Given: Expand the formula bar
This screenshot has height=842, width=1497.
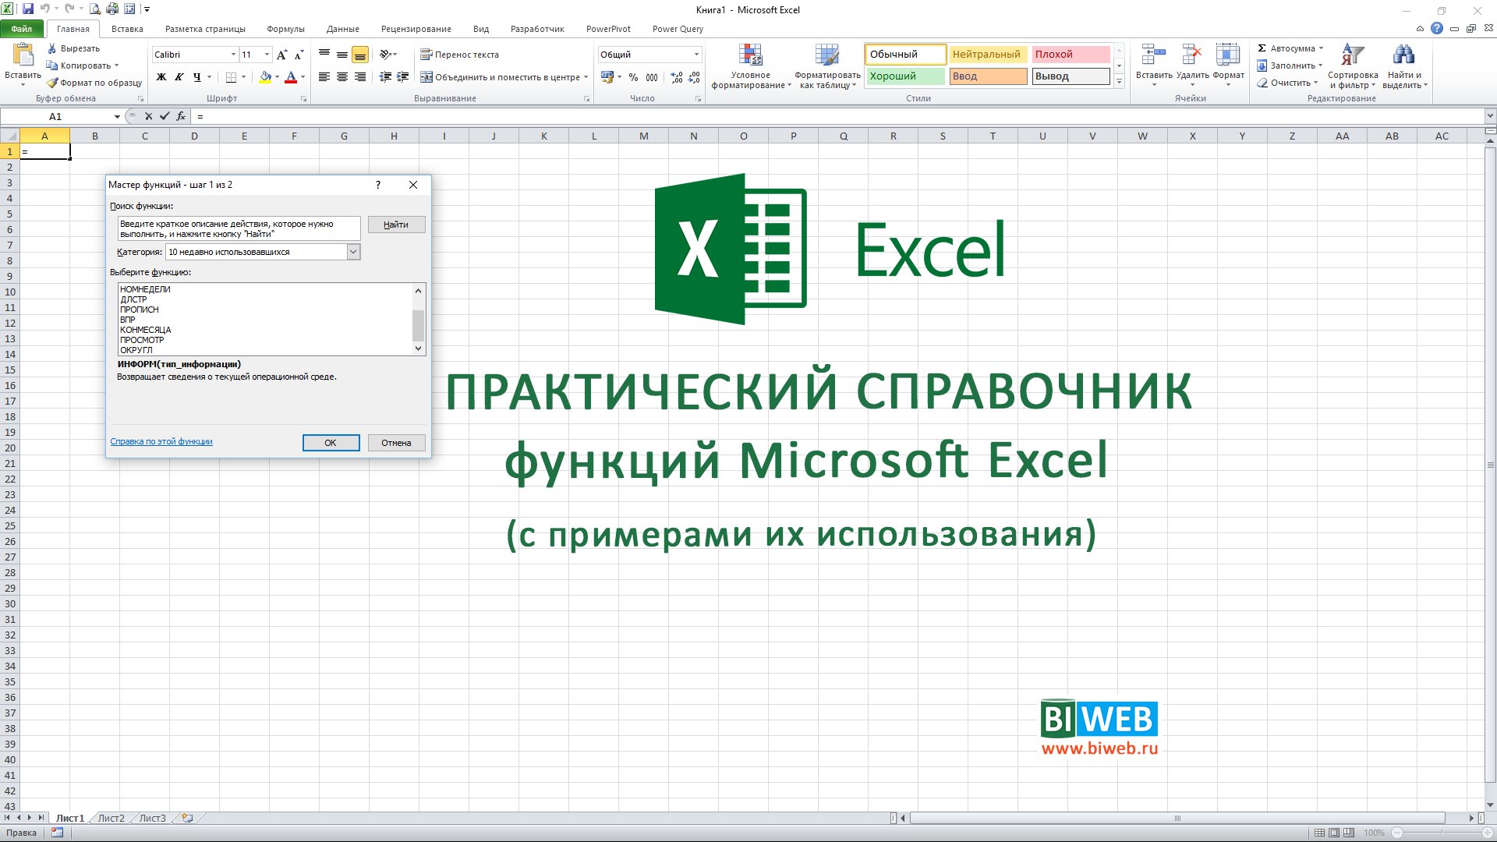Looking at the screenshot, I should click(1490, 116).
